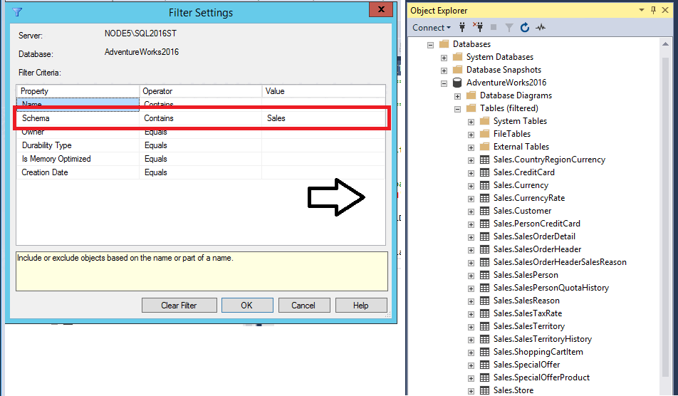Click the Object Explorer vertical scrollbar

[665, 216]
